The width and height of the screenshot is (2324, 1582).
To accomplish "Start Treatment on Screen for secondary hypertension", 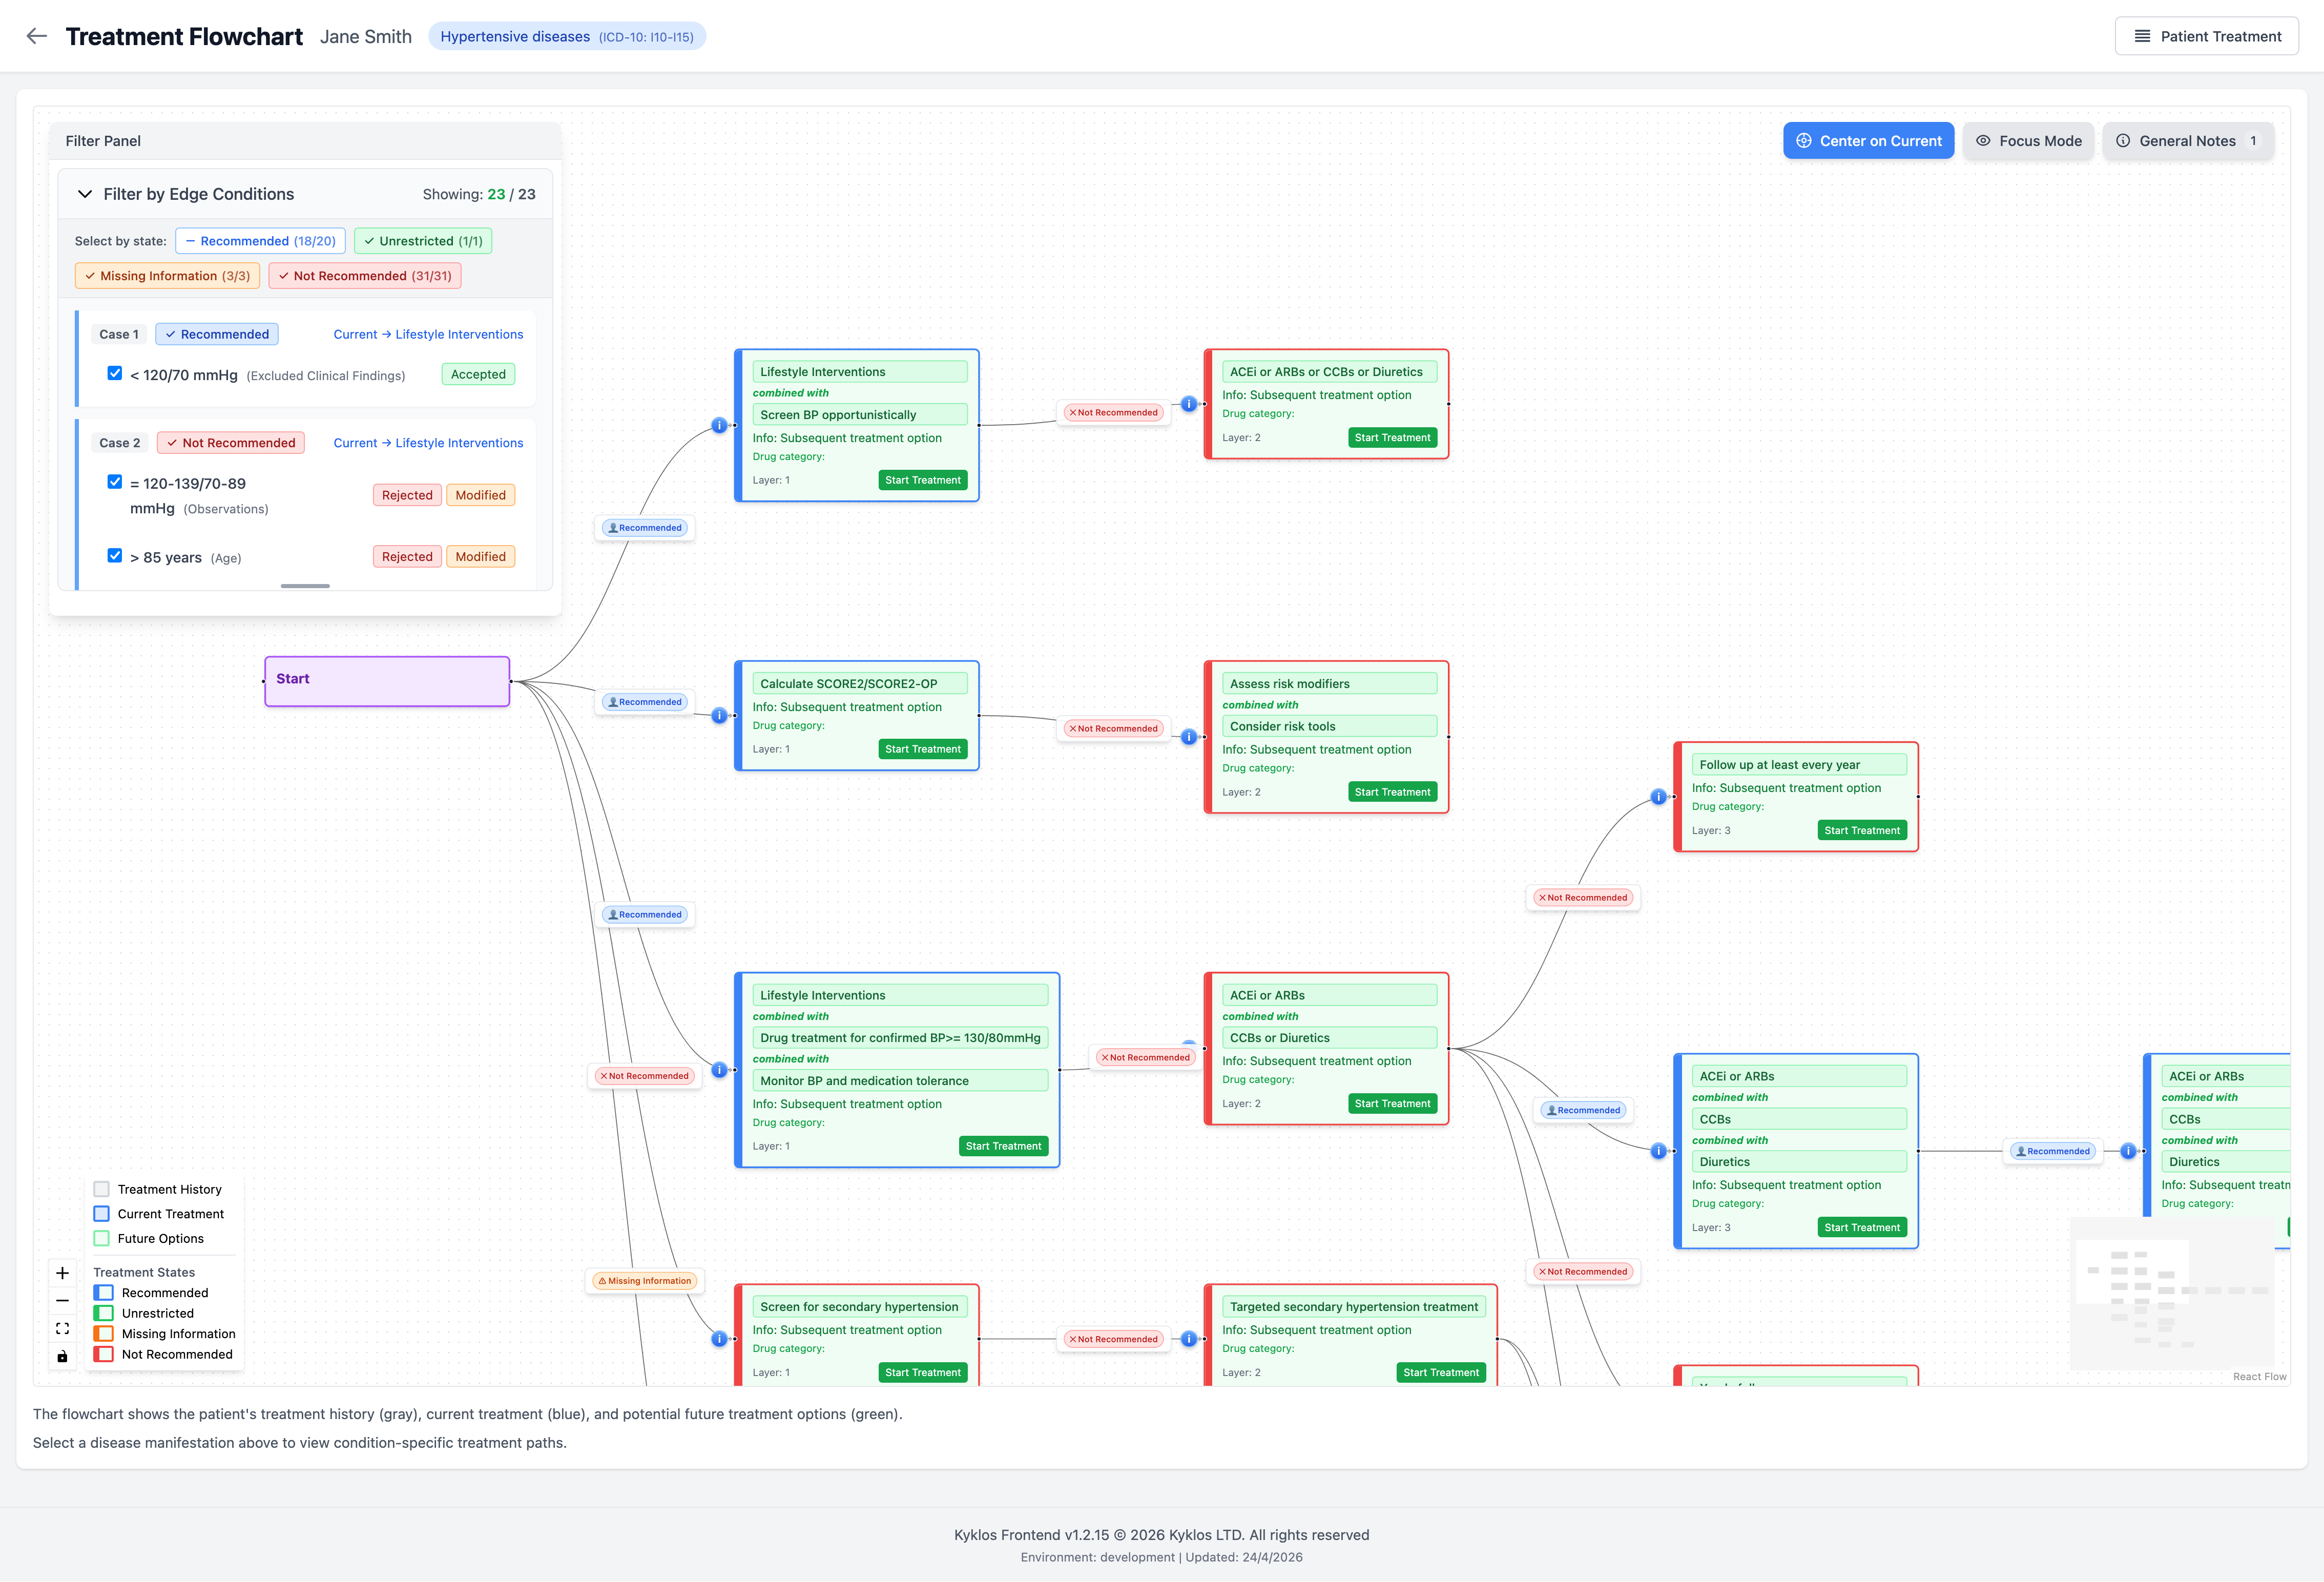I will point(922,1372).
